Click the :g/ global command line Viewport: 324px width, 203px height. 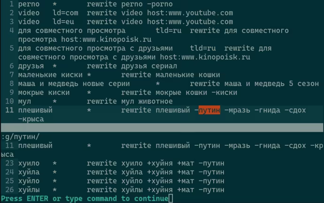20,137
